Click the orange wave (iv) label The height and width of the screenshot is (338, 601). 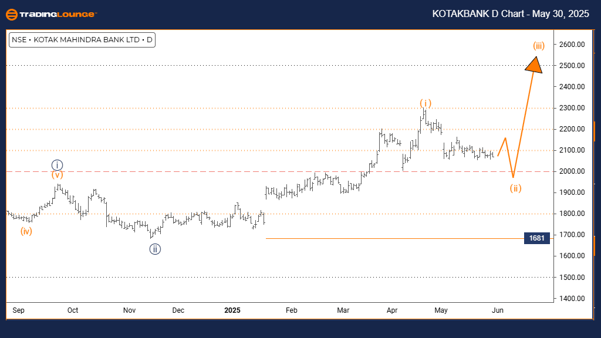coord(25,231)
